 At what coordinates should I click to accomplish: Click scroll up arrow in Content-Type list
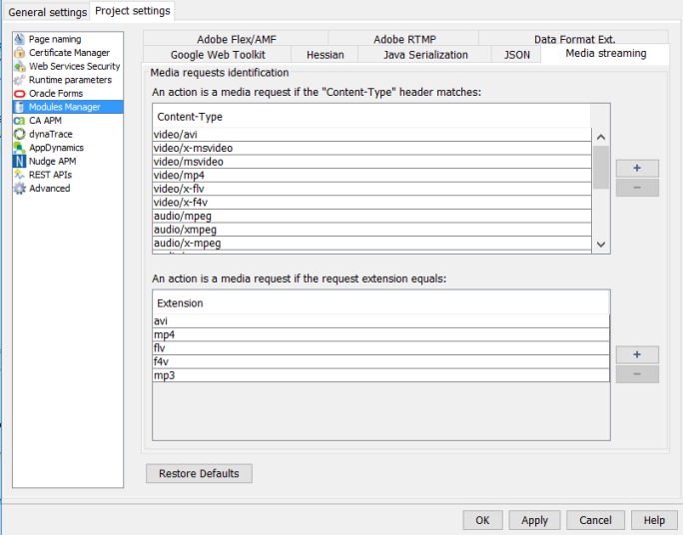(x=601, y=138)
